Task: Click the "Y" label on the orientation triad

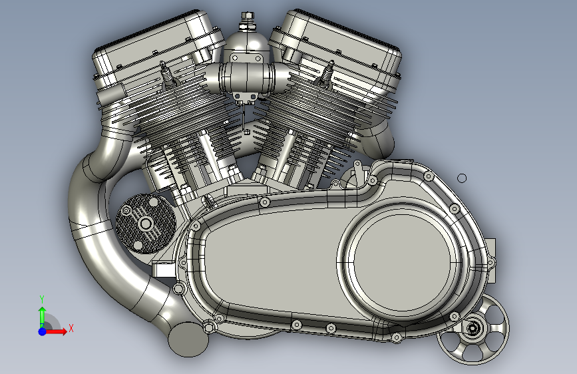Action: point(42,299)
